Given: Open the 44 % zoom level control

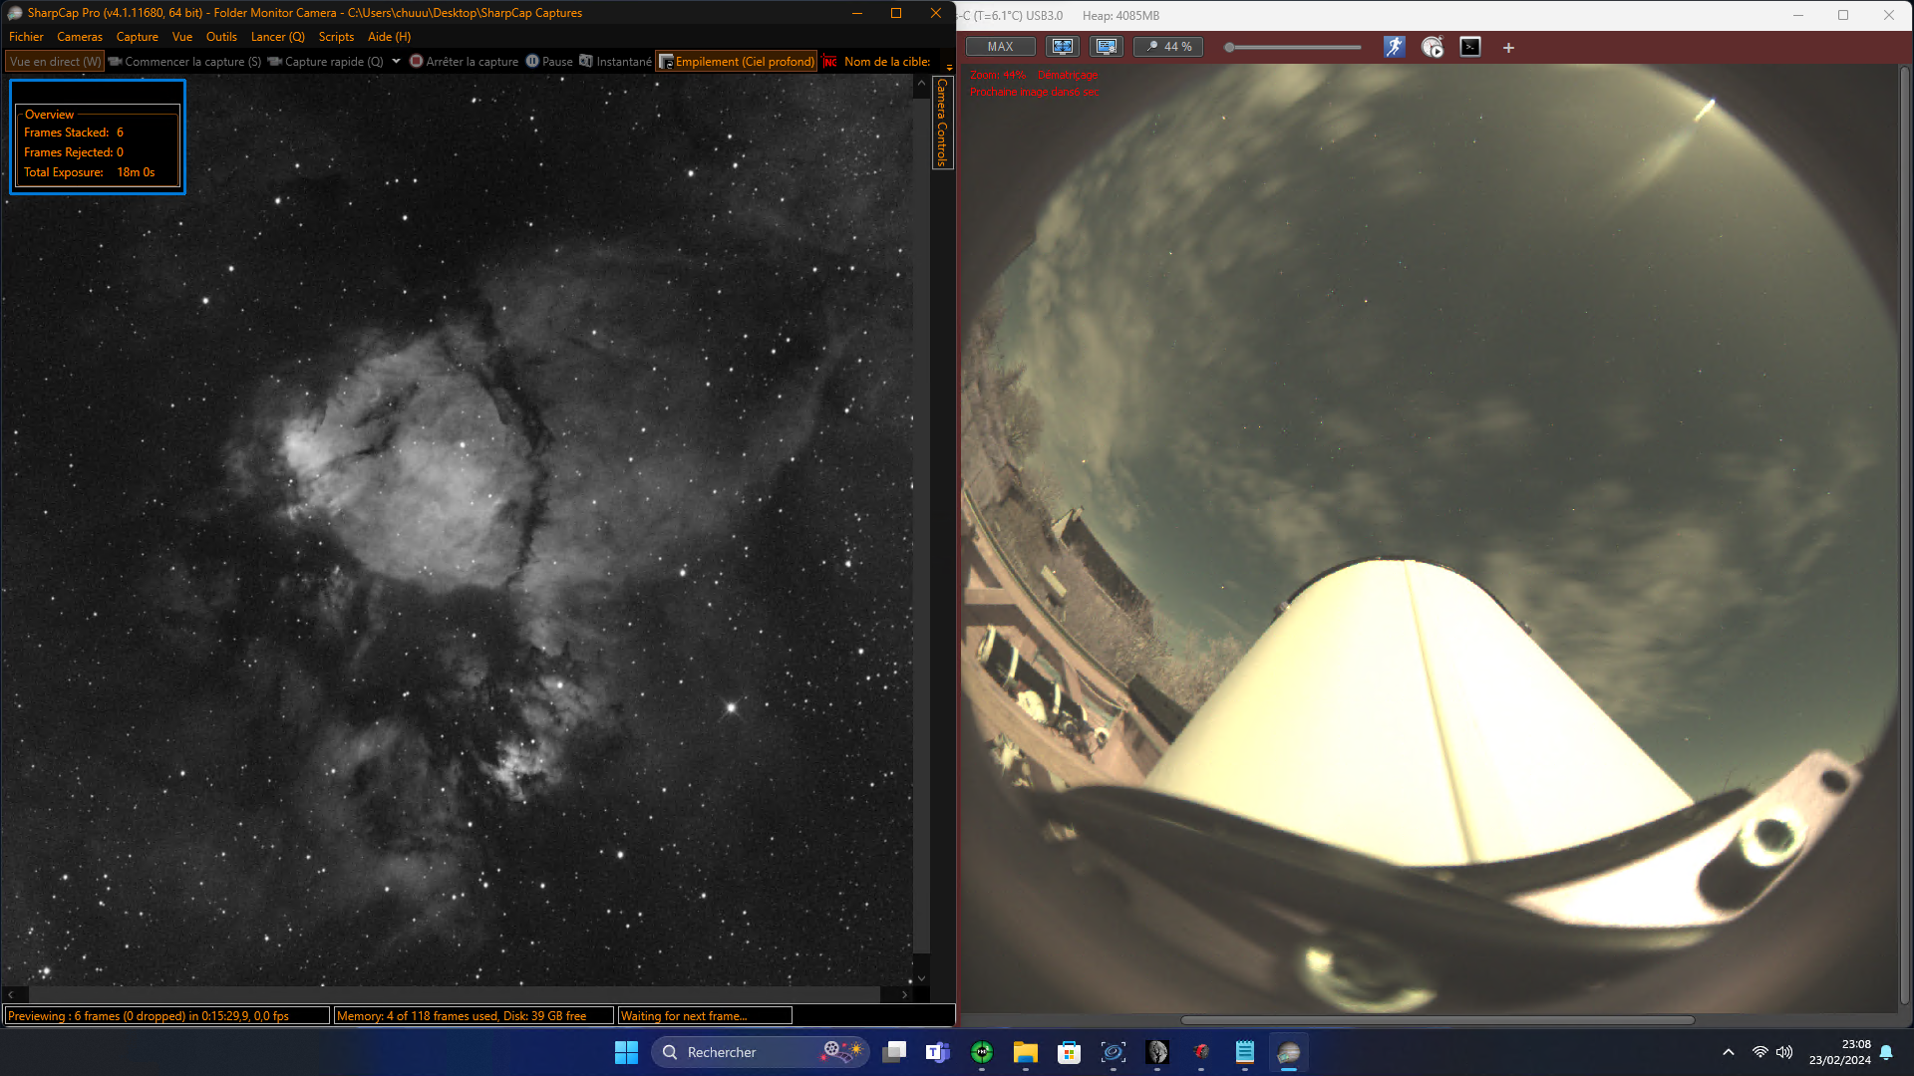Looking at the screenshot, I should 1168,47.
